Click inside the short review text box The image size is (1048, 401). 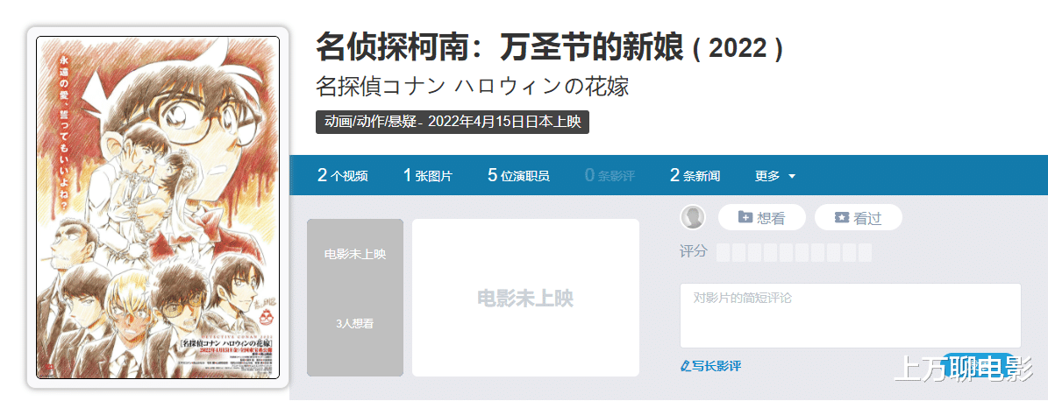850,315
